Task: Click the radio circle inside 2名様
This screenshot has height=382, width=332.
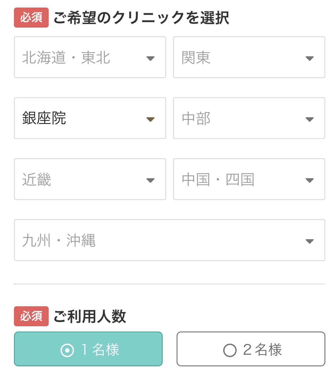Action: click(x=230, y=350)
